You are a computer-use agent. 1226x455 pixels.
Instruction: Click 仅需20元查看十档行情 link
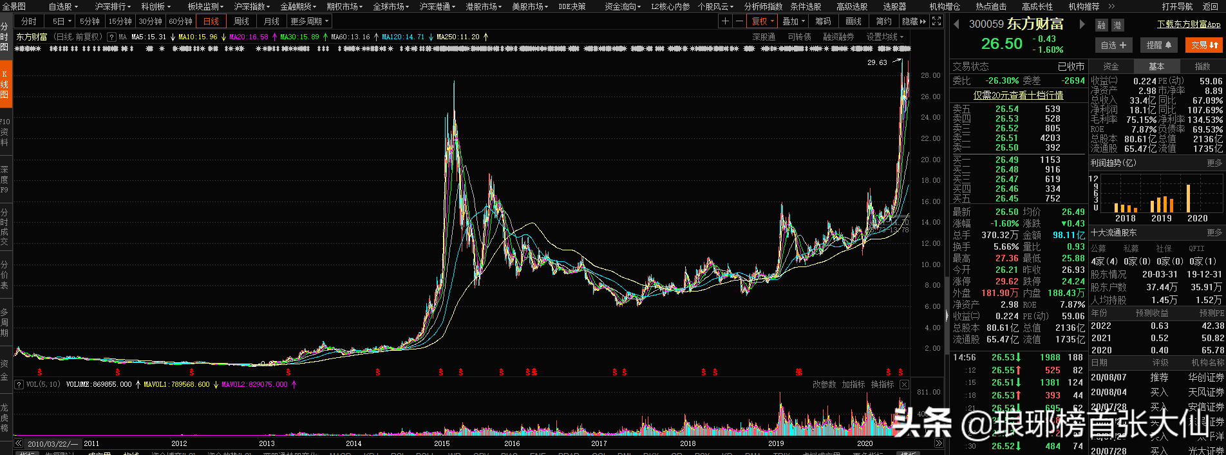(x=1018, y=95)
